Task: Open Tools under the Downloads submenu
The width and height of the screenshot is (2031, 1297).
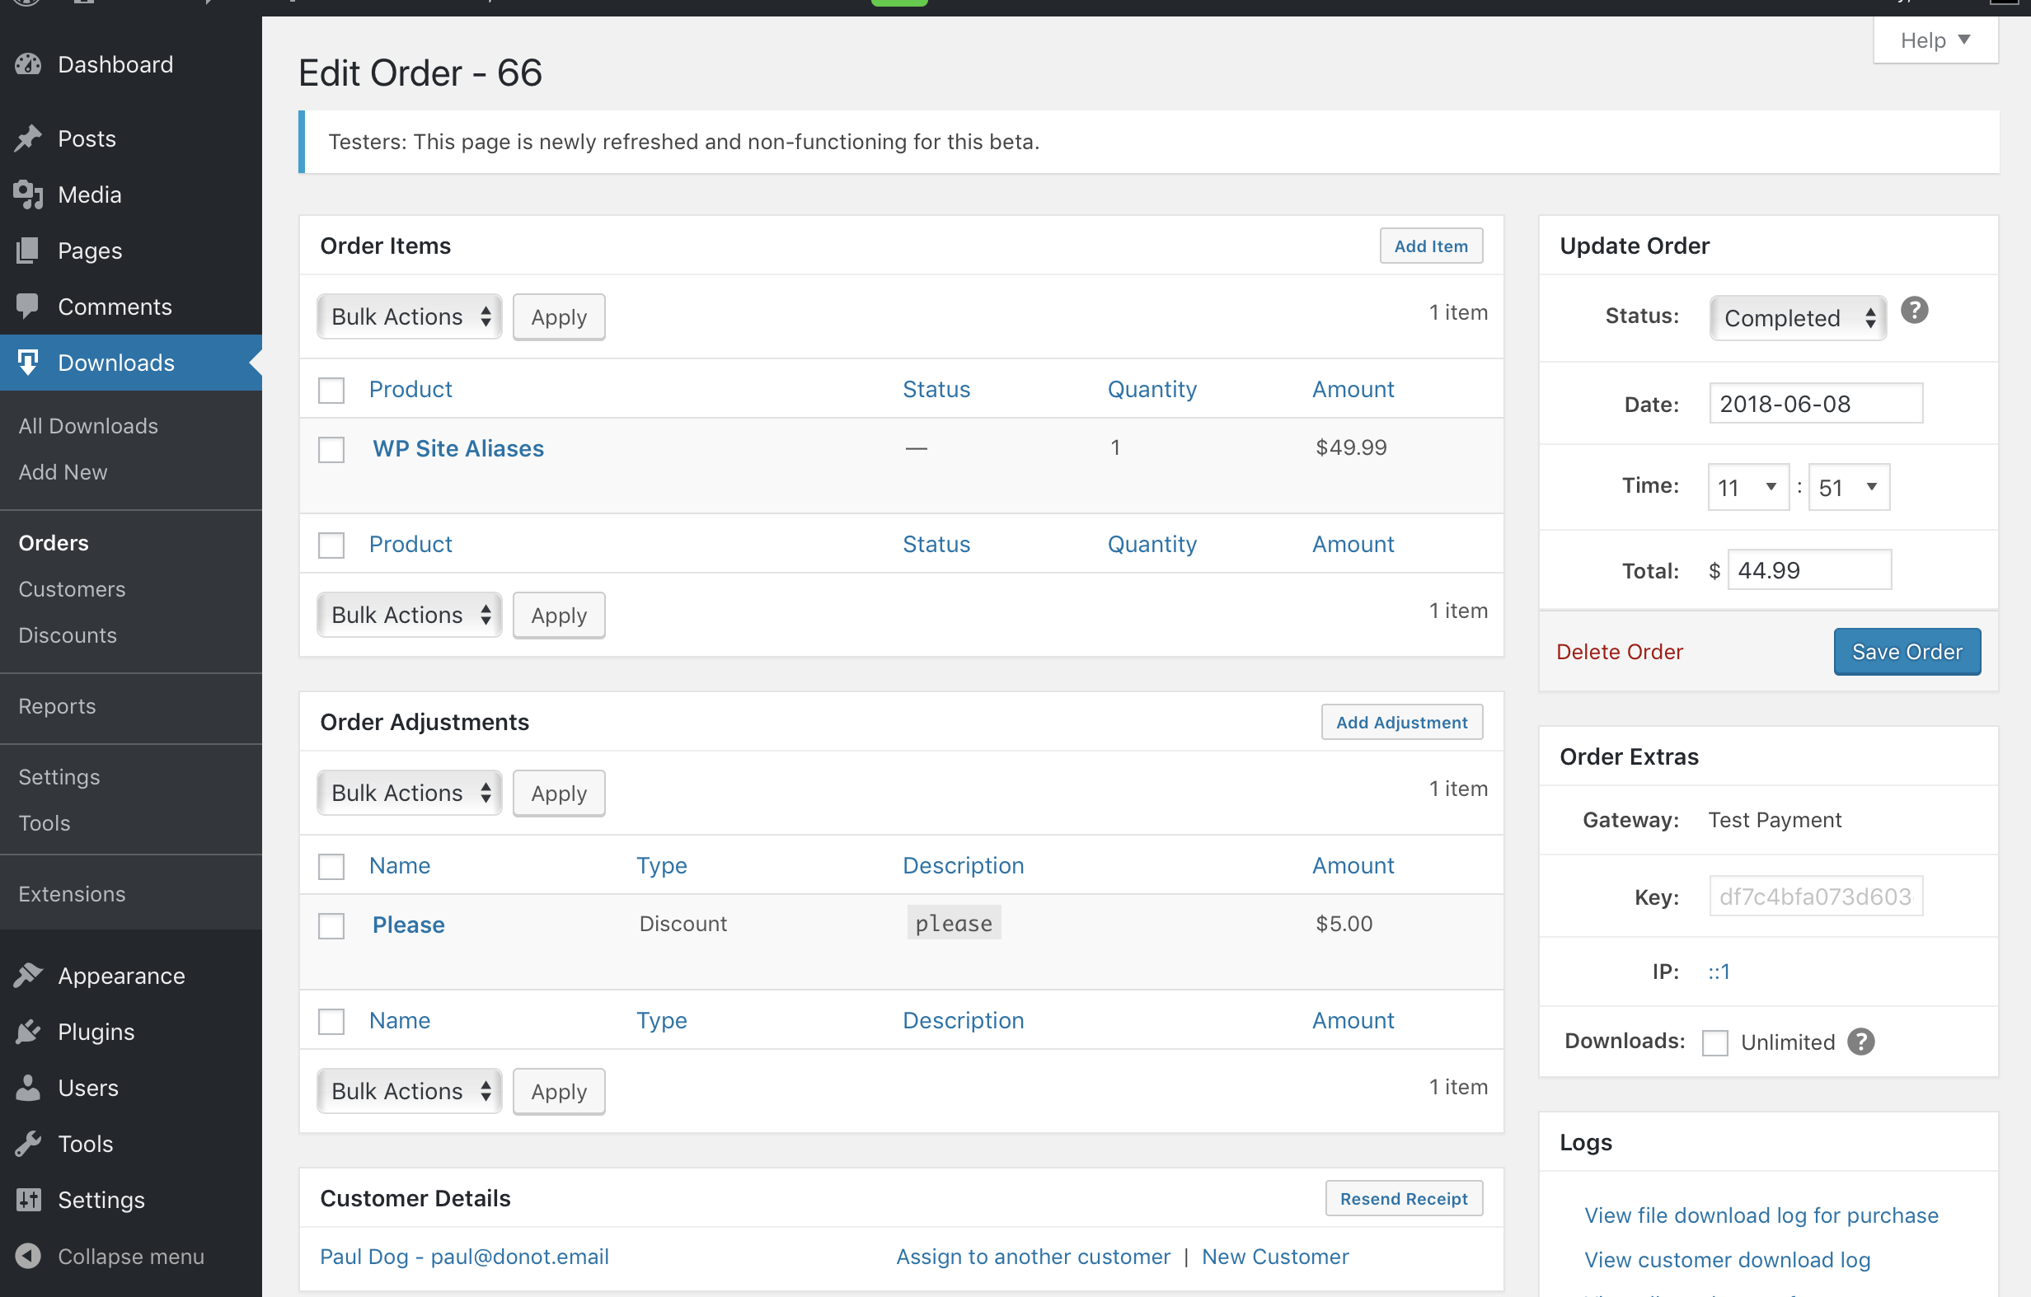Action: click(45, 824)
